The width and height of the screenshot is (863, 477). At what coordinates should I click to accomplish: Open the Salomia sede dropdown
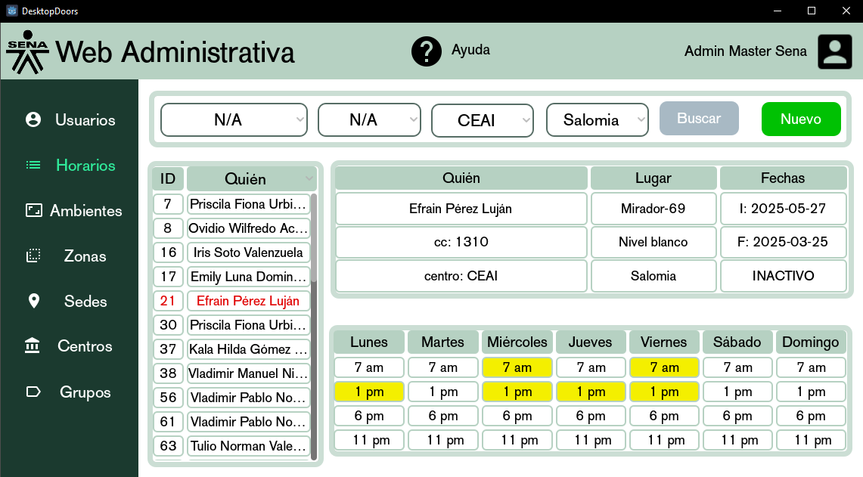(598, 119)
